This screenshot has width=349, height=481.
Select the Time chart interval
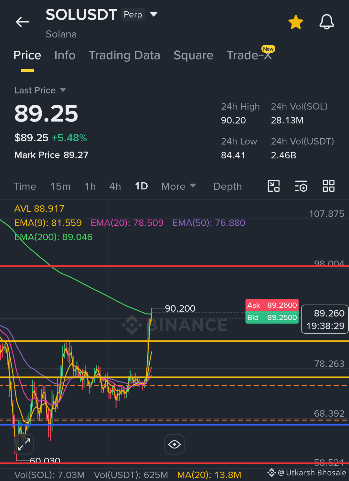(25, 187)
